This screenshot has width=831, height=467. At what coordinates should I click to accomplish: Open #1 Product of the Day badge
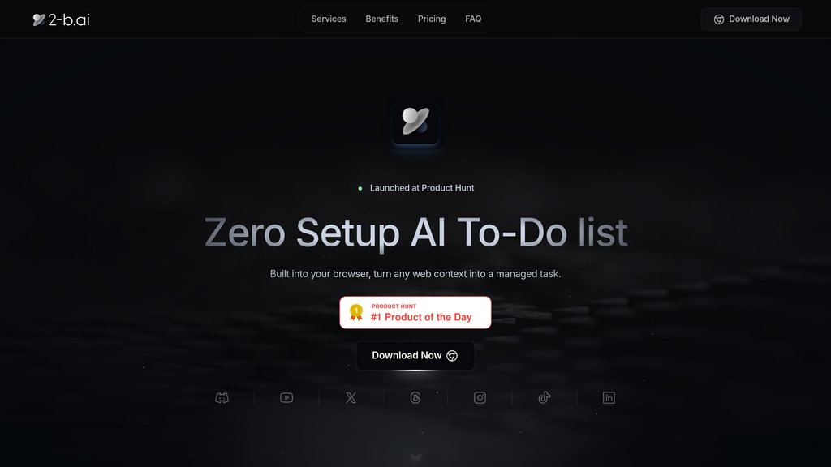click(415, 312)
